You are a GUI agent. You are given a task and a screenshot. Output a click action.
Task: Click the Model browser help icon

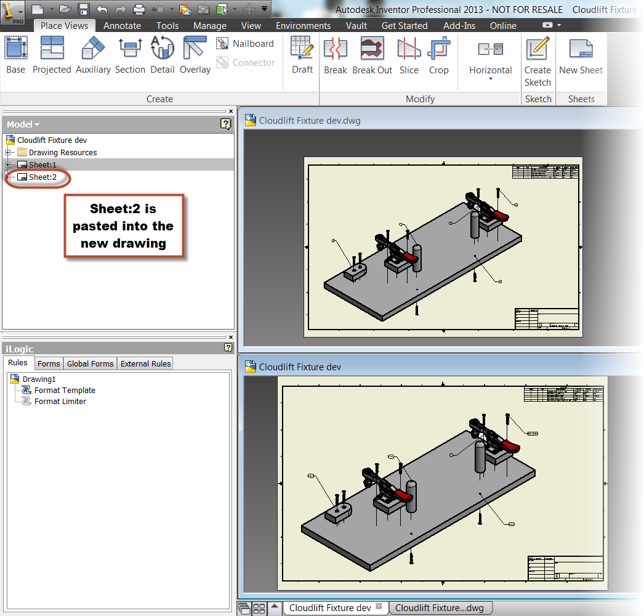(x=225, y=124)
